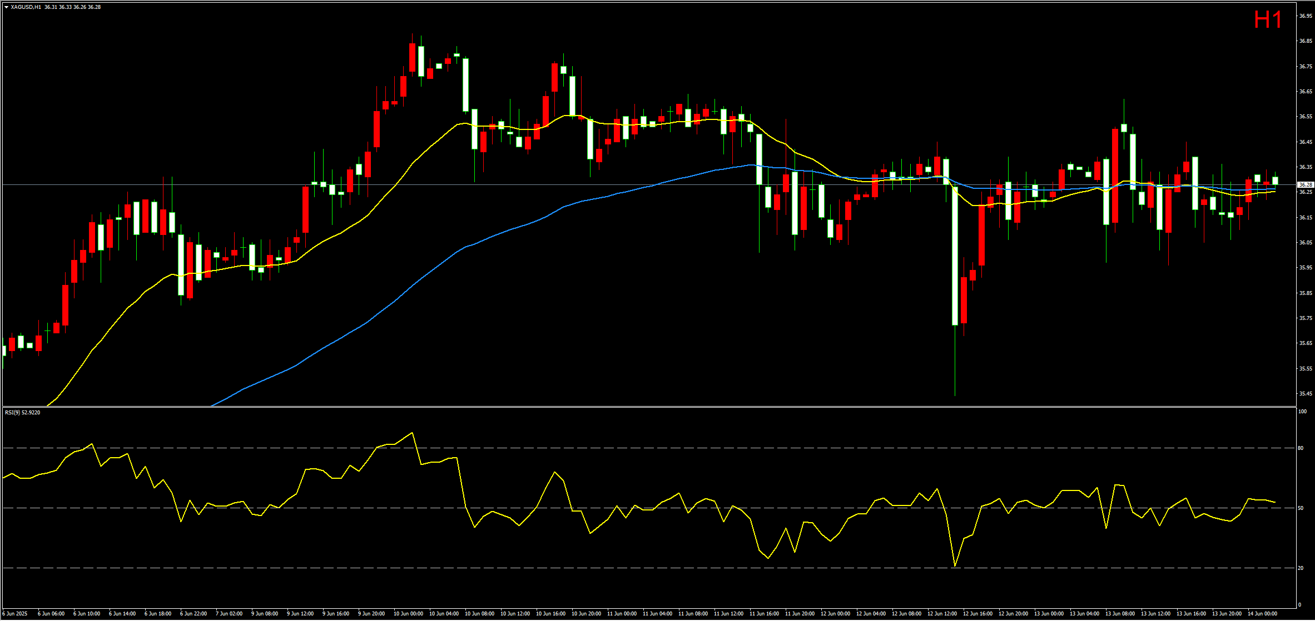Click the 10 Jun 00:00 time label

click(408, 614)
